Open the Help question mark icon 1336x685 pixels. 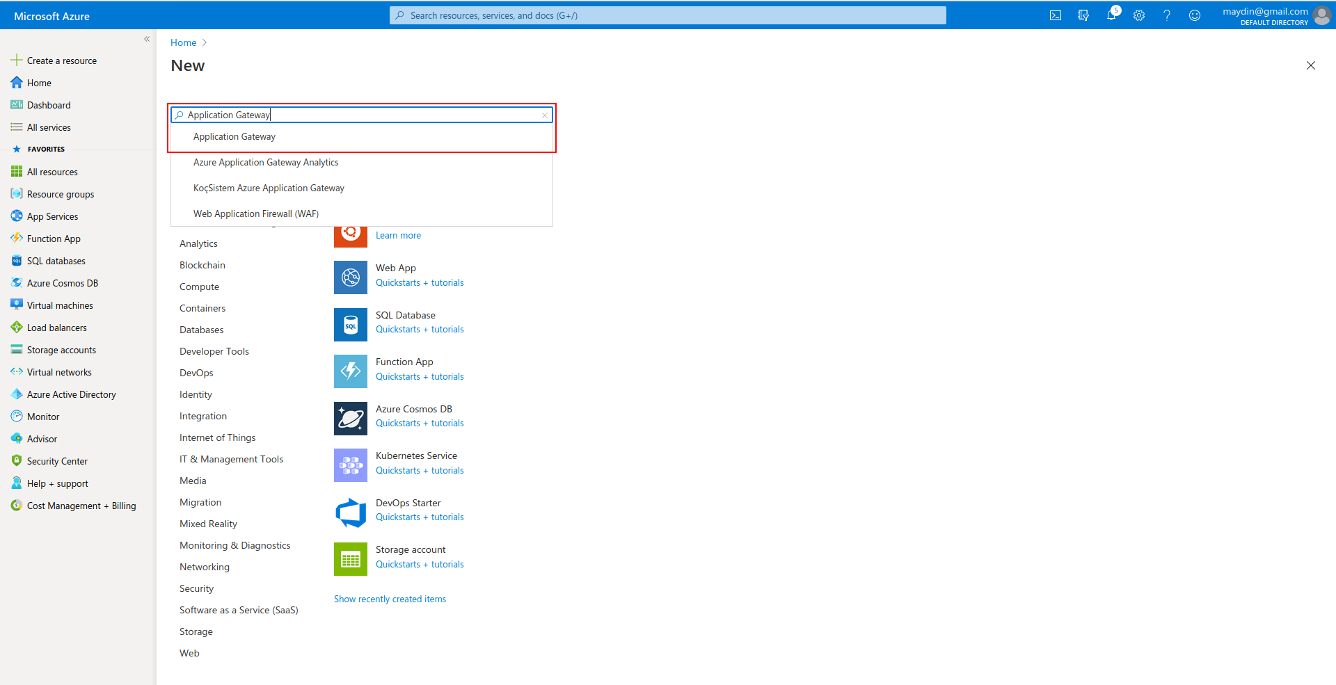click(x=1167, y=15)
